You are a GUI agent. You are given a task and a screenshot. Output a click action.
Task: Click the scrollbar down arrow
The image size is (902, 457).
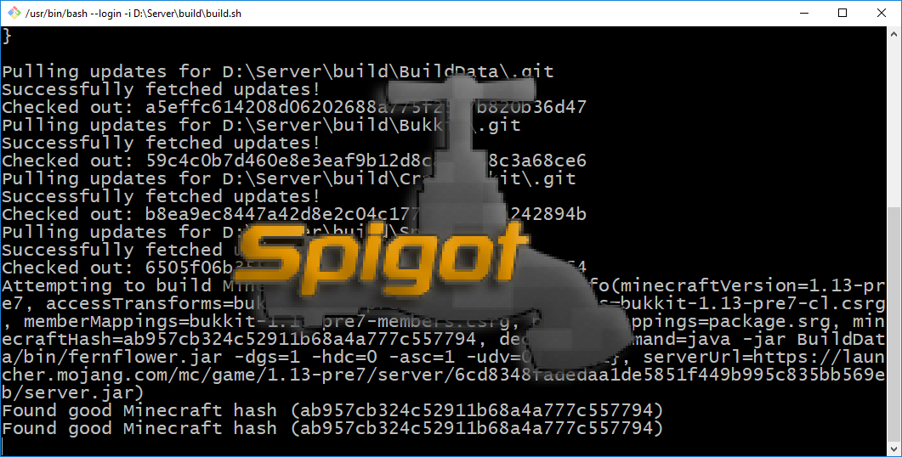pos(894,449)
